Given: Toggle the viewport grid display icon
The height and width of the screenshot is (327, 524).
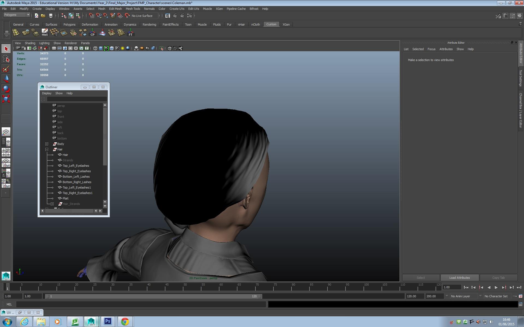Looking at the screenshot, I should coord(54,48).
